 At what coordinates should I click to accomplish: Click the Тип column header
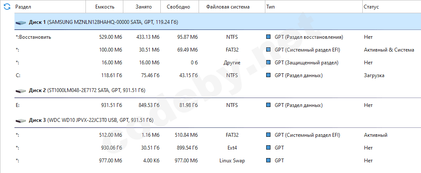[270, 7]
